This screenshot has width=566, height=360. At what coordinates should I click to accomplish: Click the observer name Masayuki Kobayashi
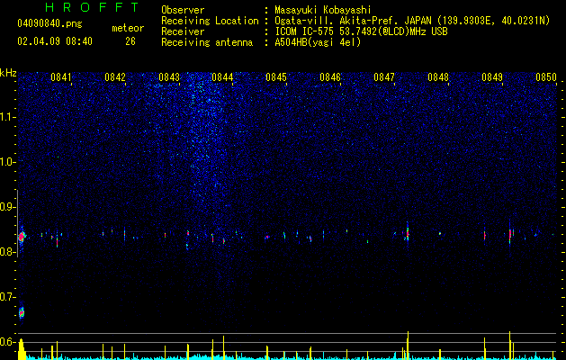click(323, 10)
